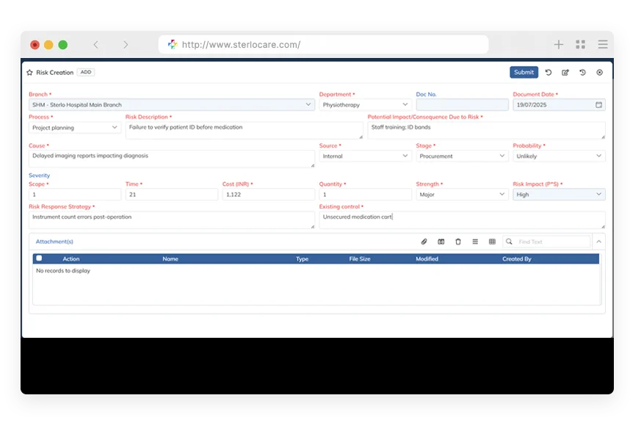Delete attachment using trash icon
This screenshot has width=630, height=445.
(458, 242)
